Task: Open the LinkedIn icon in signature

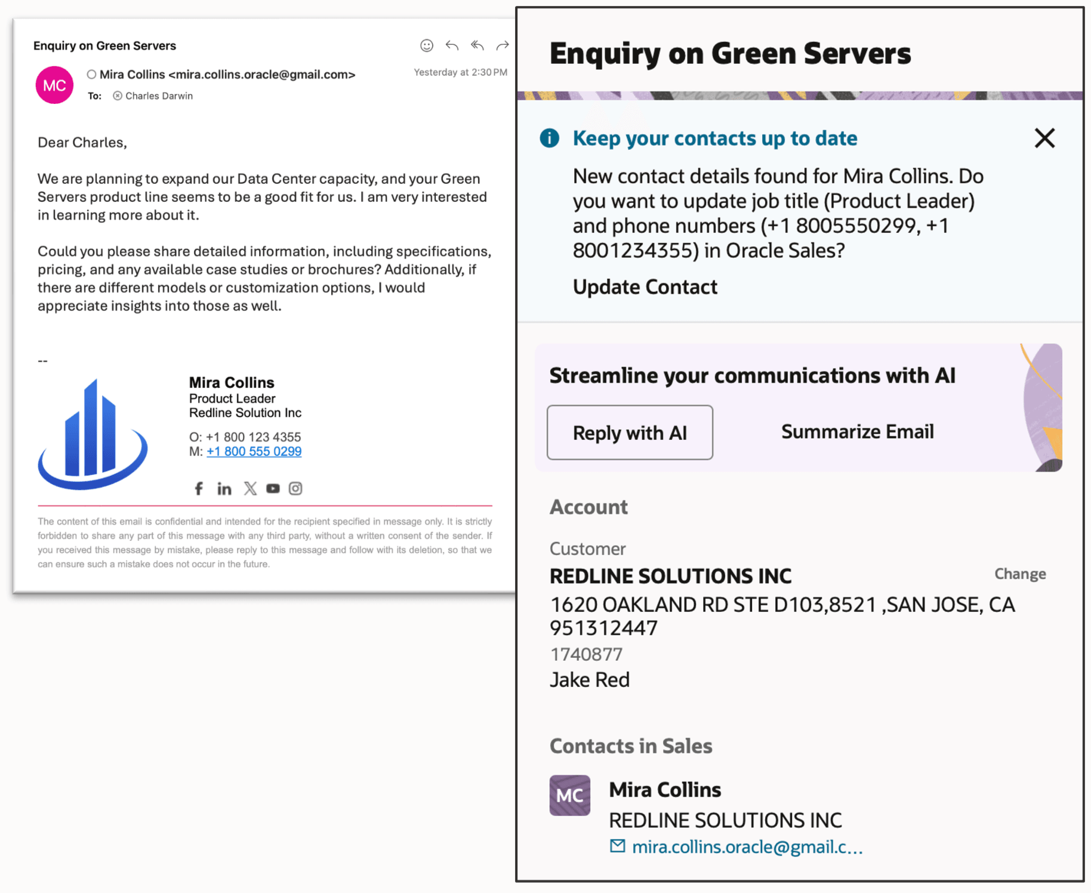Action: (224, 489)
